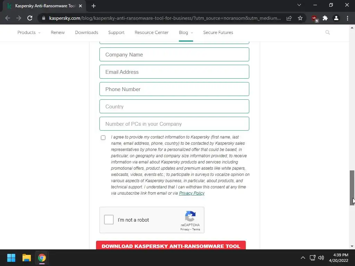Viewport: 355px width, 266px height.
Task: Focus the Email Address field
Action: pyautogui.click(x=174, y=72)
